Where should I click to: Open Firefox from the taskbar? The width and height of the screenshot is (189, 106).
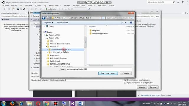coord(12,103)
